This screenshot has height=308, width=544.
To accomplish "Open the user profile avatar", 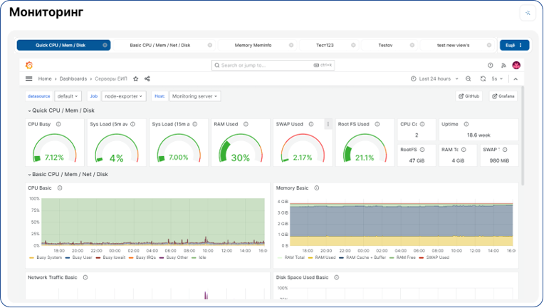I will (x=516, y=66).
